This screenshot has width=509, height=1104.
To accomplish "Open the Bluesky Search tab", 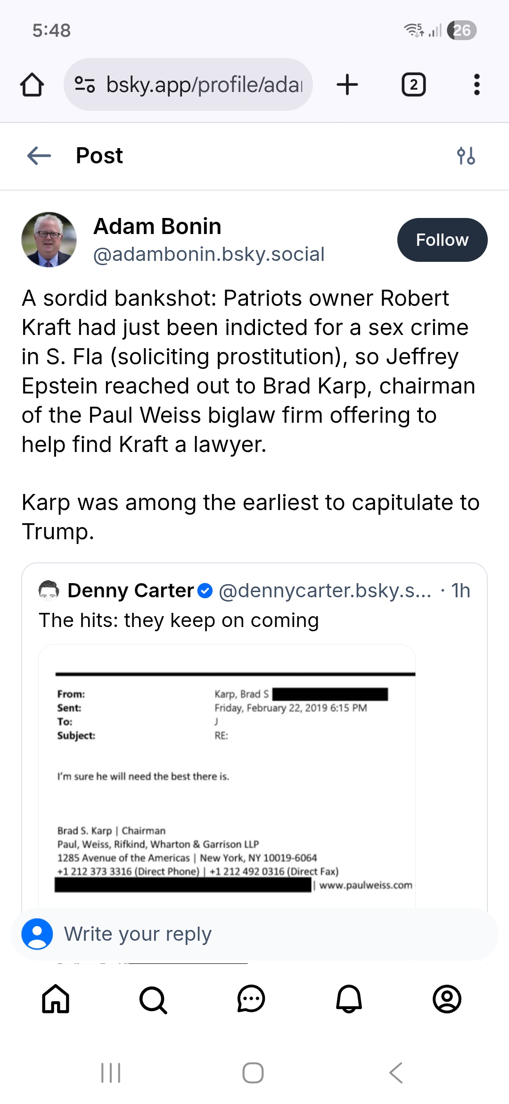I will pyautogui.click(x=153, y=998).
